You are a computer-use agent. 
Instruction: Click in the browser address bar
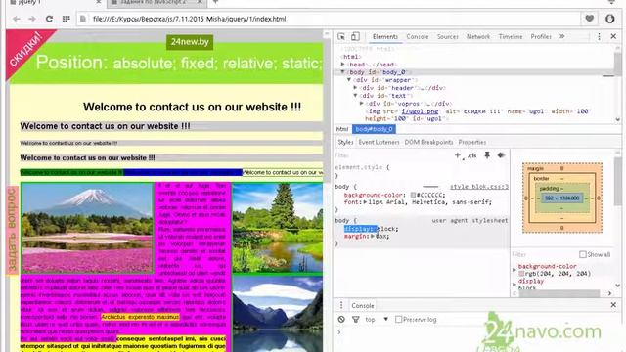[x=328, y=19]
